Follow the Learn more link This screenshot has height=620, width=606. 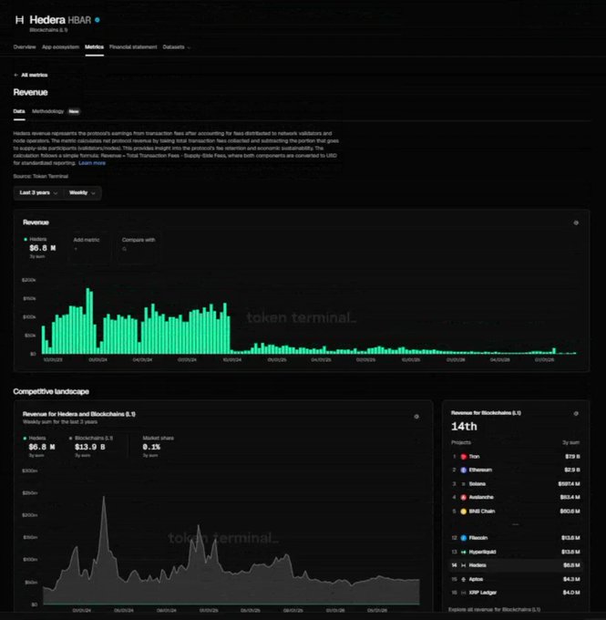(92, 163)
